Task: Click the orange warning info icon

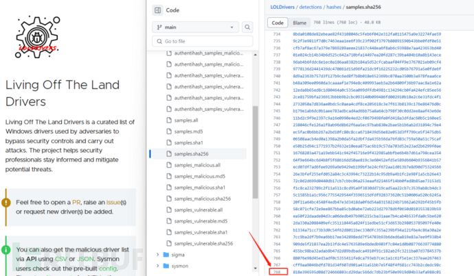Action: tap(7, 203)
